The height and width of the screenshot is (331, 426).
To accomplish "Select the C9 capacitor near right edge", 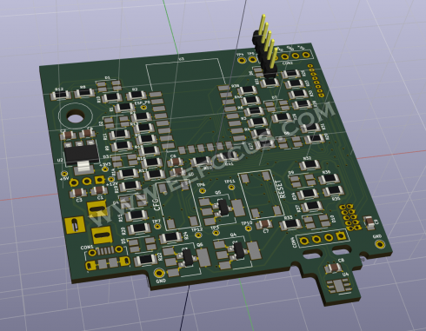I will 369,222.
